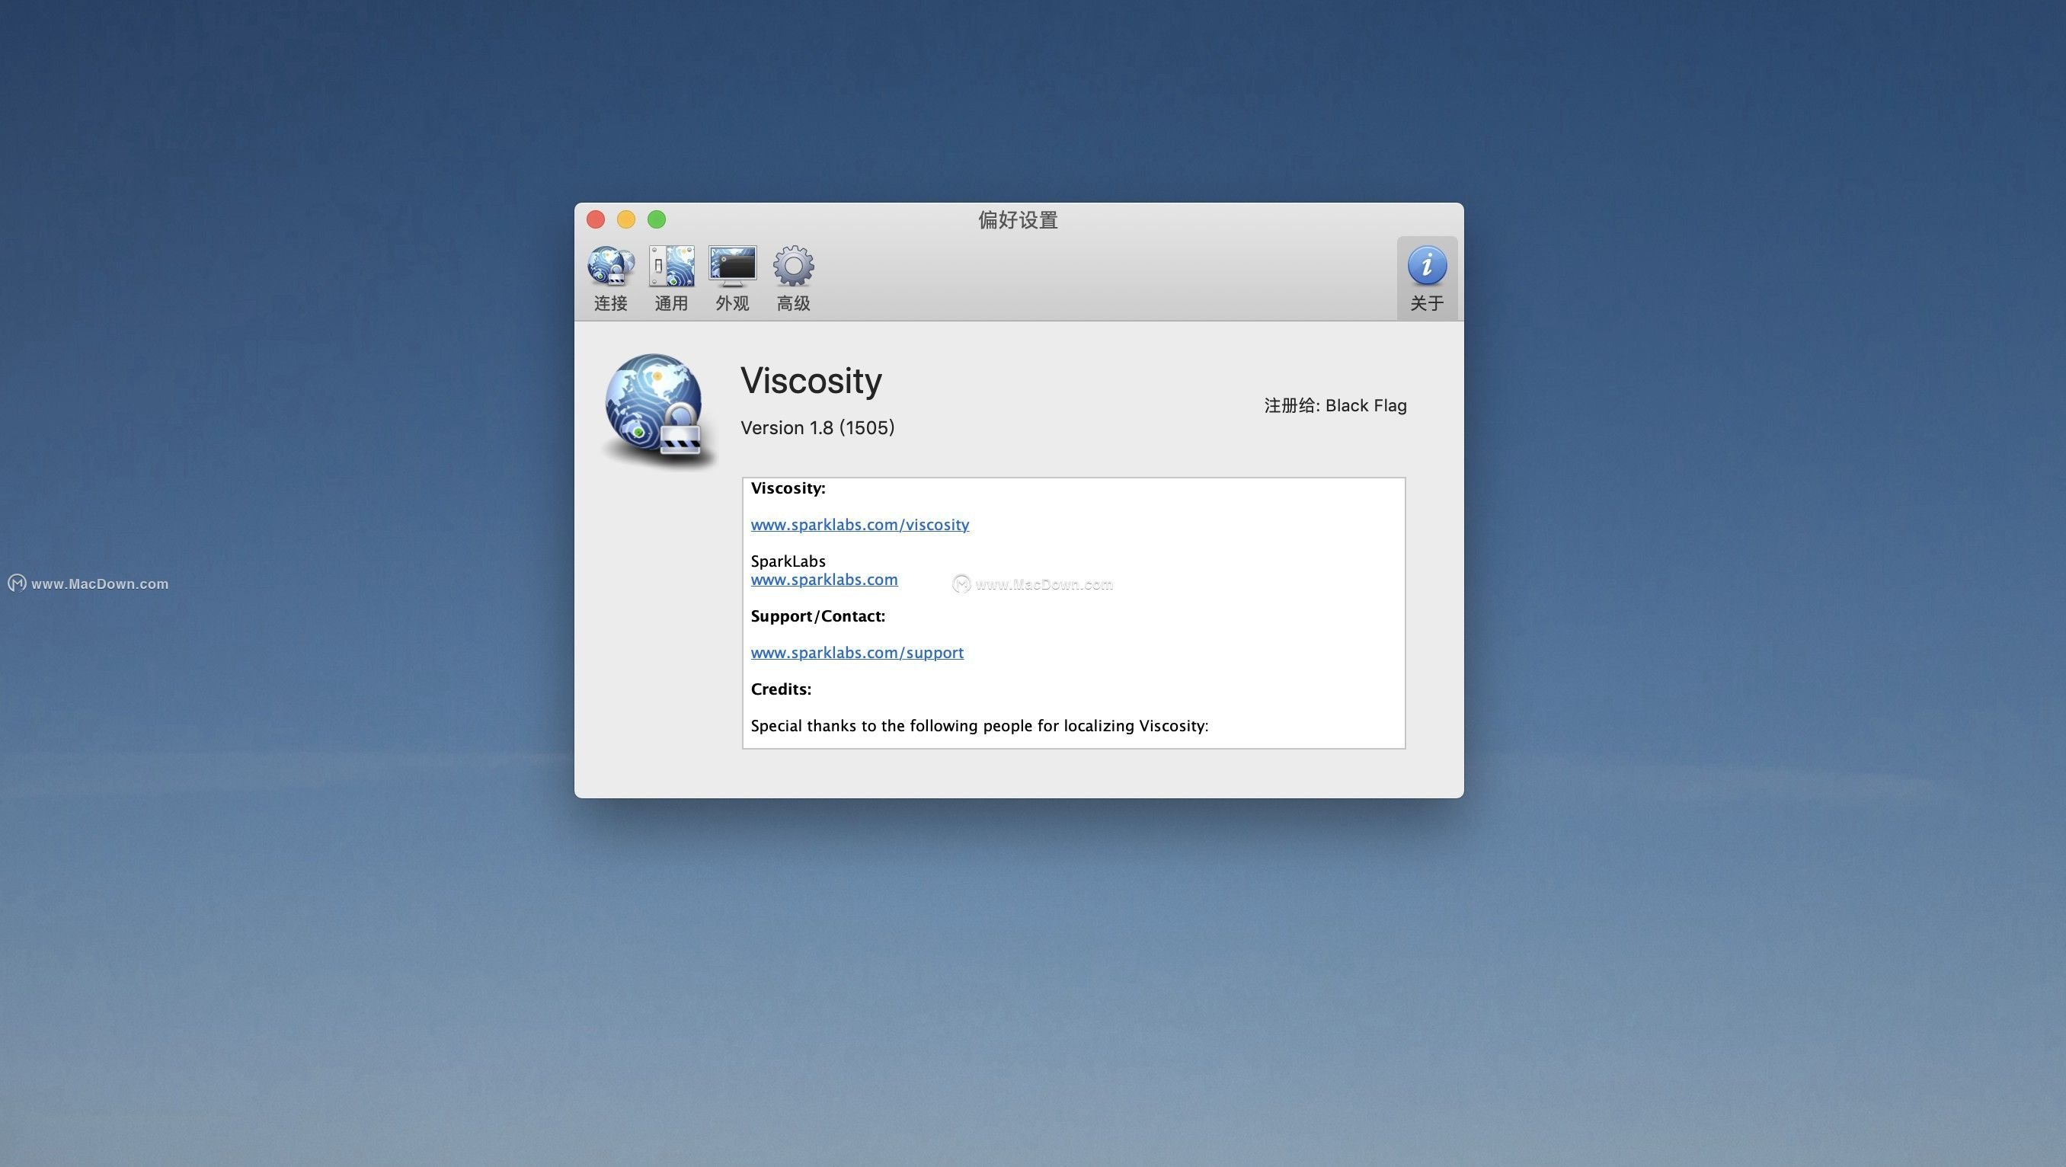Screen dimensions: 2066x1167
Task: Open the 连接 (Connections) preferences tab
Action: click(x=610, y=278)
